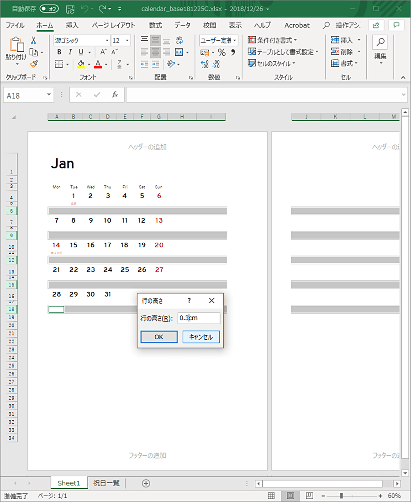Add a new sheet with plus icon

(146, 483)
